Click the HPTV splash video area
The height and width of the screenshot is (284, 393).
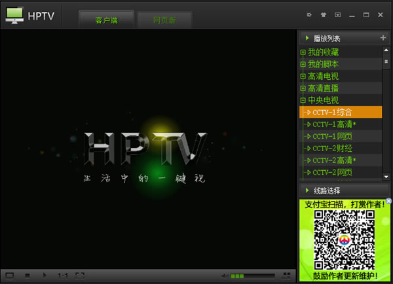coord(149,149)
